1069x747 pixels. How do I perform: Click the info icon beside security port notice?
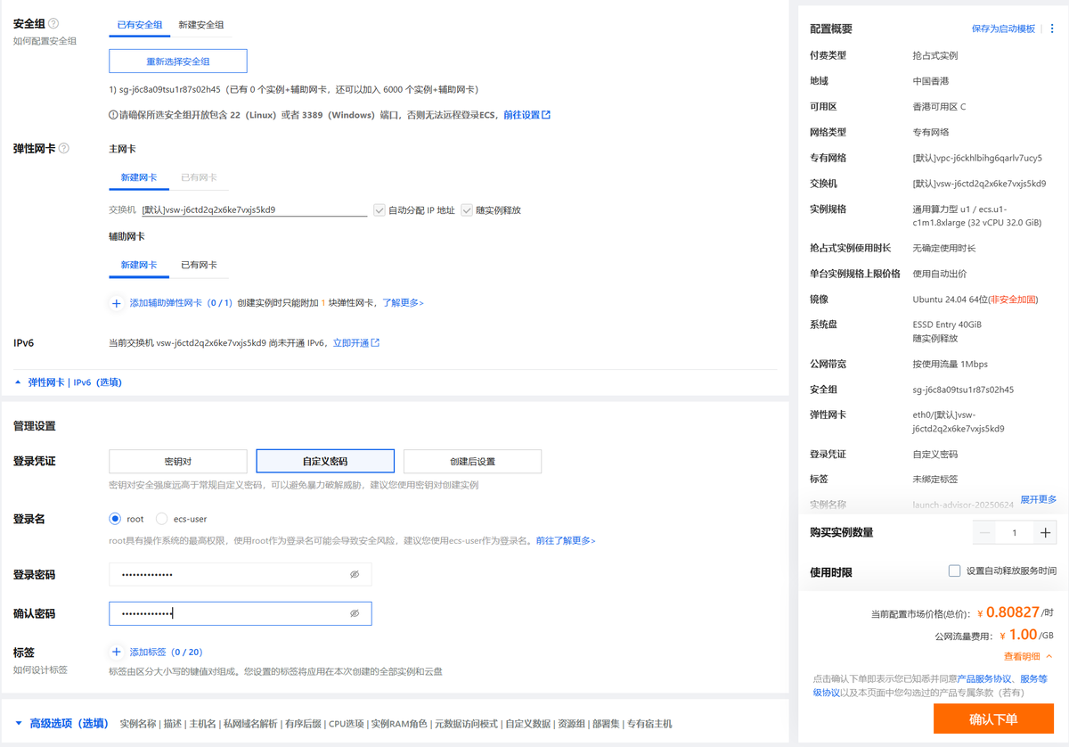(113, 115)
